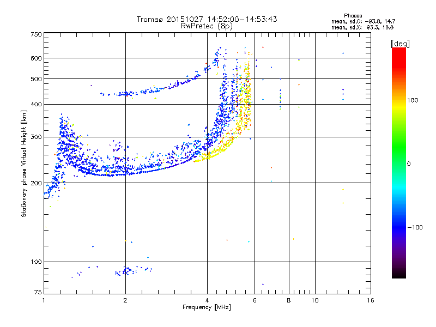
Task: Click the y-axis label 'Stationary phase Virtual Height [km]'
Action: [24, 163]
